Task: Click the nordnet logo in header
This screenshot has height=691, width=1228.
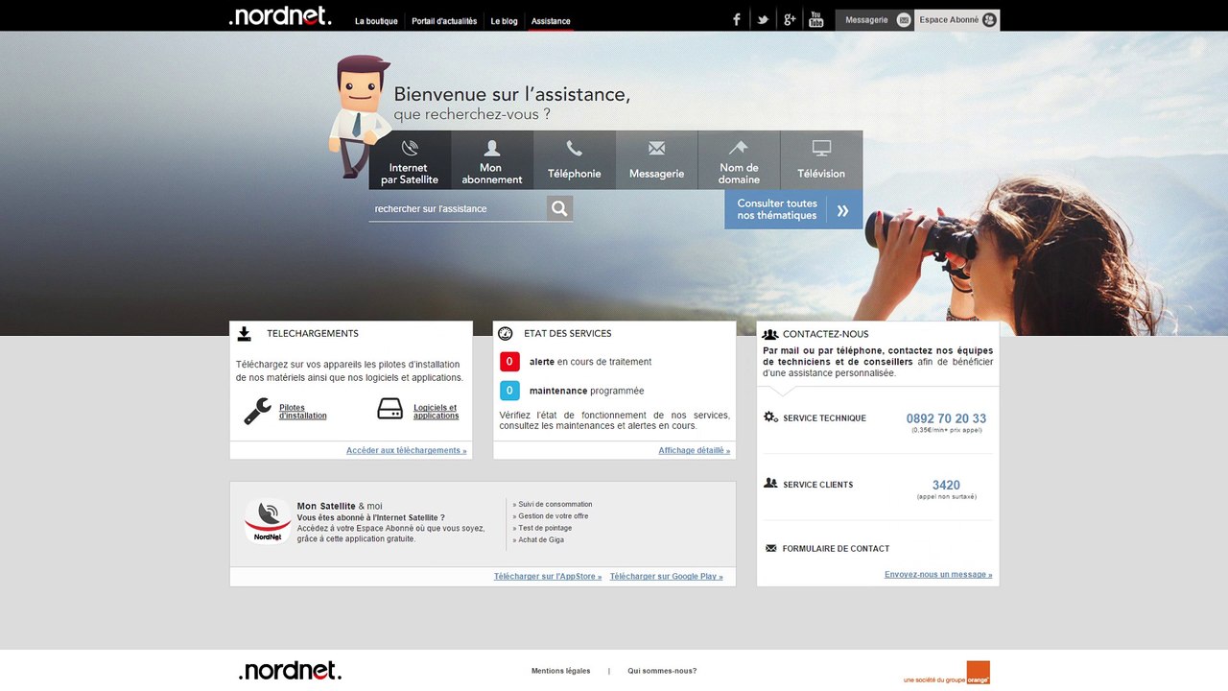Action: click(x=280, y=15)
